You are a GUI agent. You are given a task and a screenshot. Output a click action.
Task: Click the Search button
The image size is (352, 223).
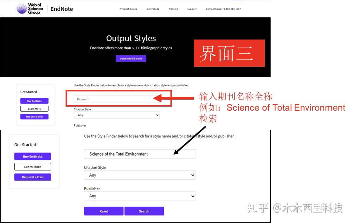(x=144, y=211)
